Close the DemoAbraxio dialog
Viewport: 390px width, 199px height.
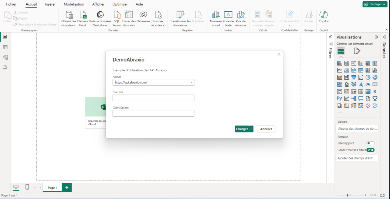point(279,55)
